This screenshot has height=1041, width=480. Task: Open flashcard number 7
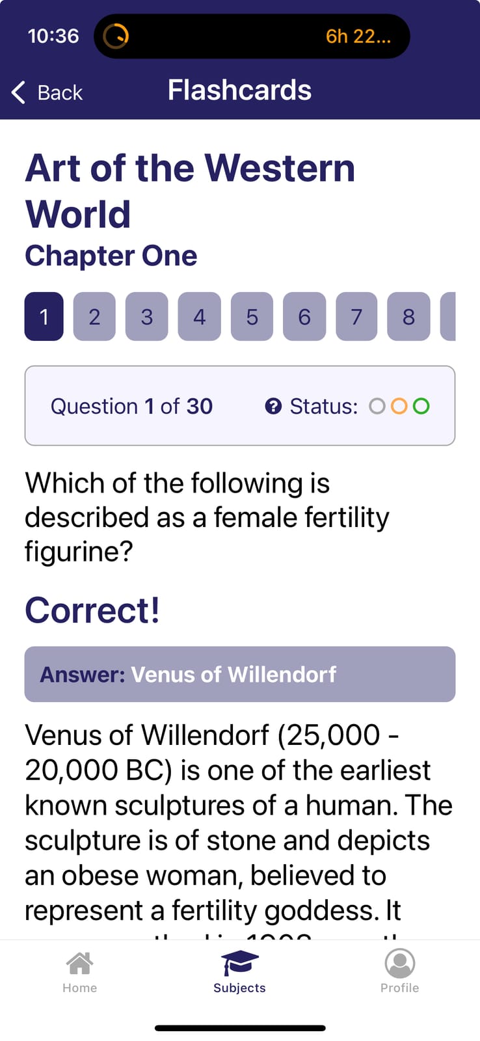click(356, 316)
